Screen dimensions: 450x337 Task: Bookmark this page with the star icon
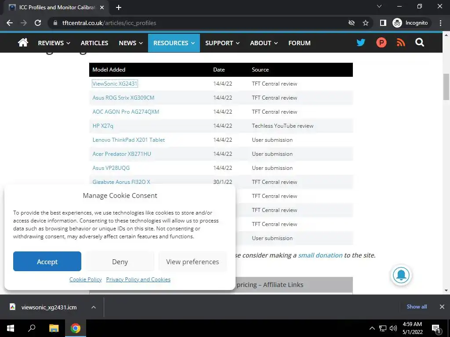[x=365, y=23]
